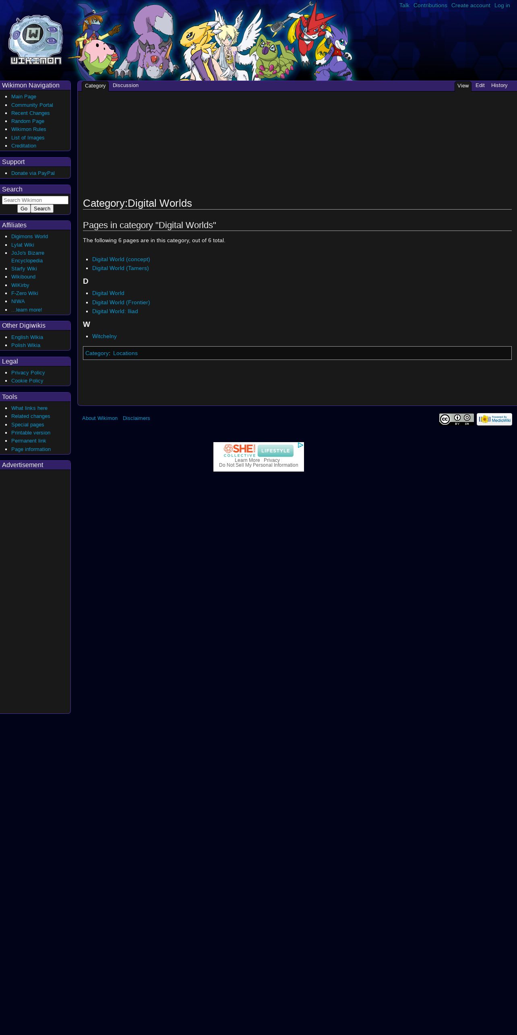
Task: Click the NIWA link
Action: [18, 301]
